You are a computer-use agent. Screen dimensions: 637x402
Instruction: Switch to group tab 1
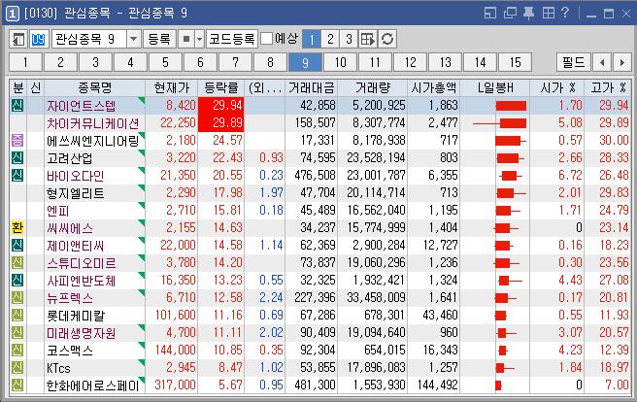tap(25, 62)
